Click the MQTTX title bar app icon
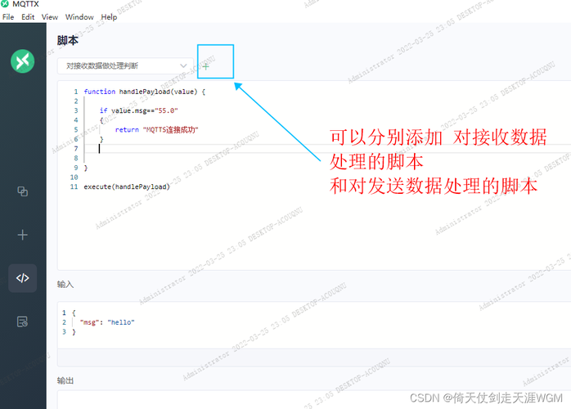The height and width of the screenshot is (409, 571). (x=5, y=4)
